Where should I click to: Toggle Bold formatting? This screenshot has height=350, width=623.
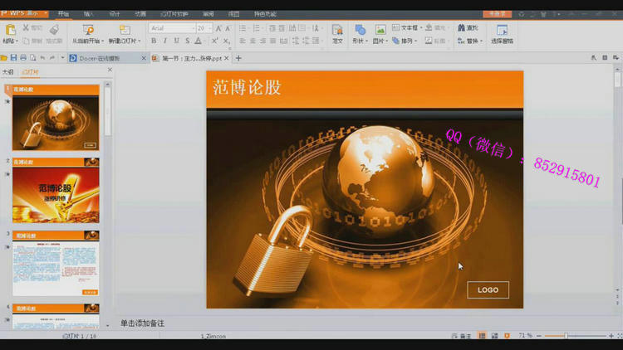coord(154,41)
